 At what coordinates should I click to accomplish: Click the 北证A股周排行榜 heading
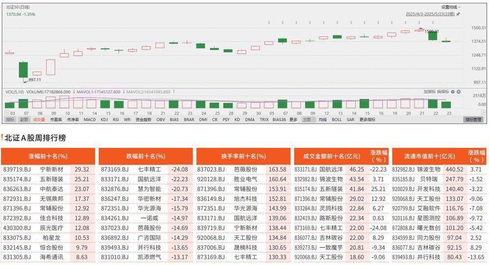pos(35,138)
